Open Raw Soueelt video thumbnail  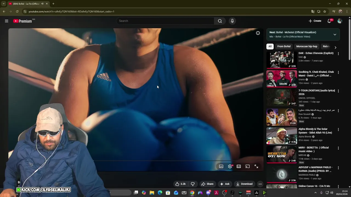click(282, 117)
